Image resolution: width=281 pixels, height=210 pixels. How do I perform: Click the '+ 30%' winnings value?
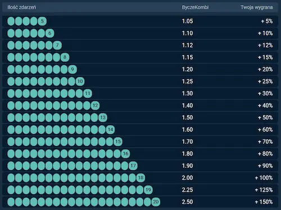pos(265,93)
